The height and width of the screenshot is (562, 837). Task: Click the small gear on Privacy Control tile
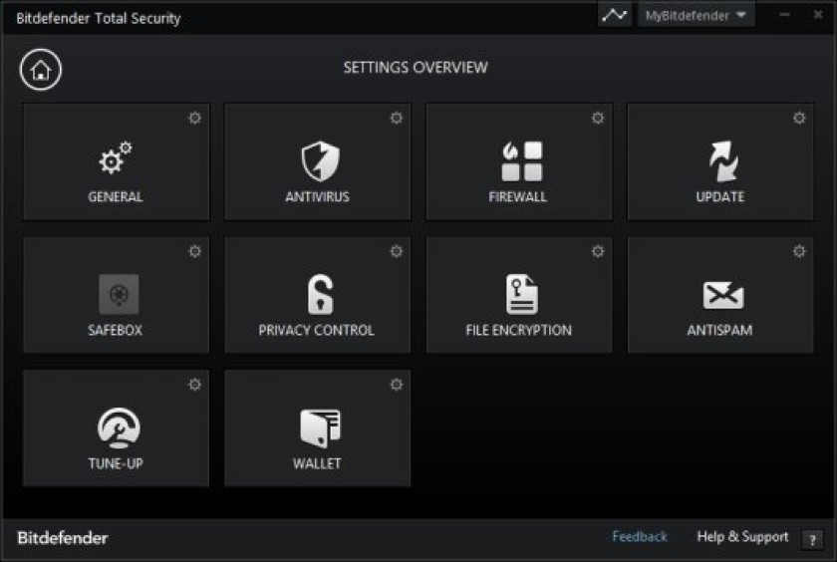click(397, 251)
